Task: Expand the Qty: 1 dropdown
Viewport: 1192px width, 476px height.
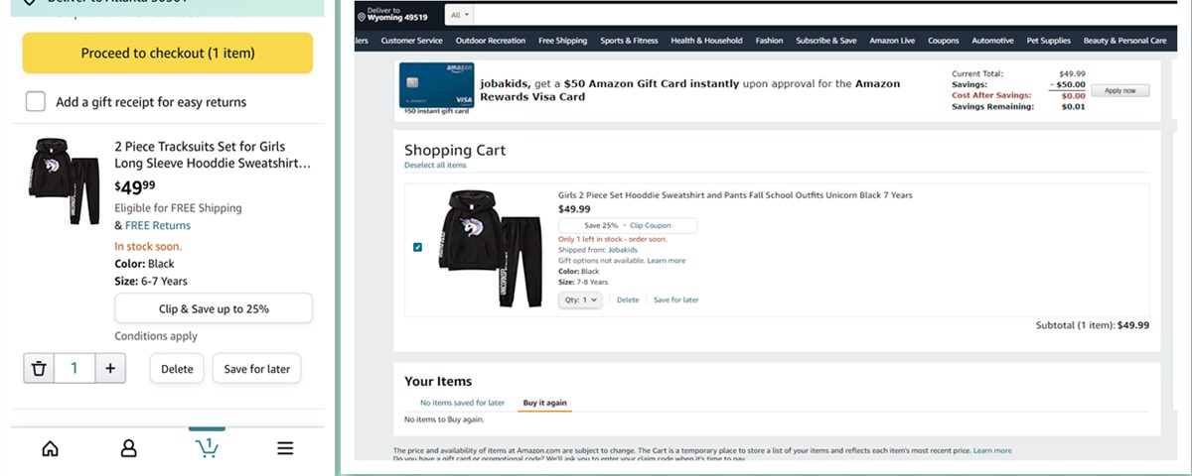Action: tap(580, 299)
